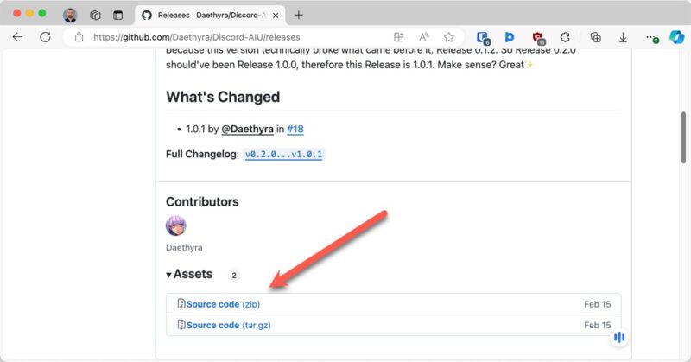Click the Feb 15 date for zip asset
This screenshot has height=362, width=691.
click(597, 304)
